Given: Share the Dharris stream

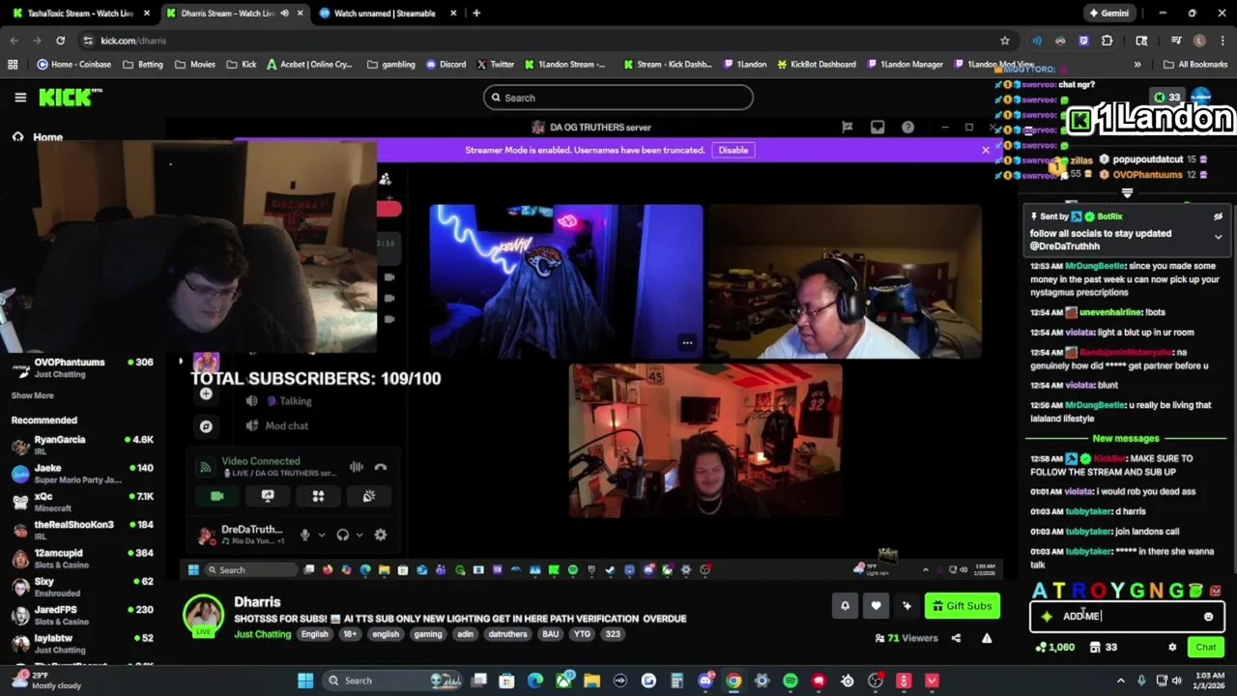Looking at the screenshot, I should tap(956, 638).
